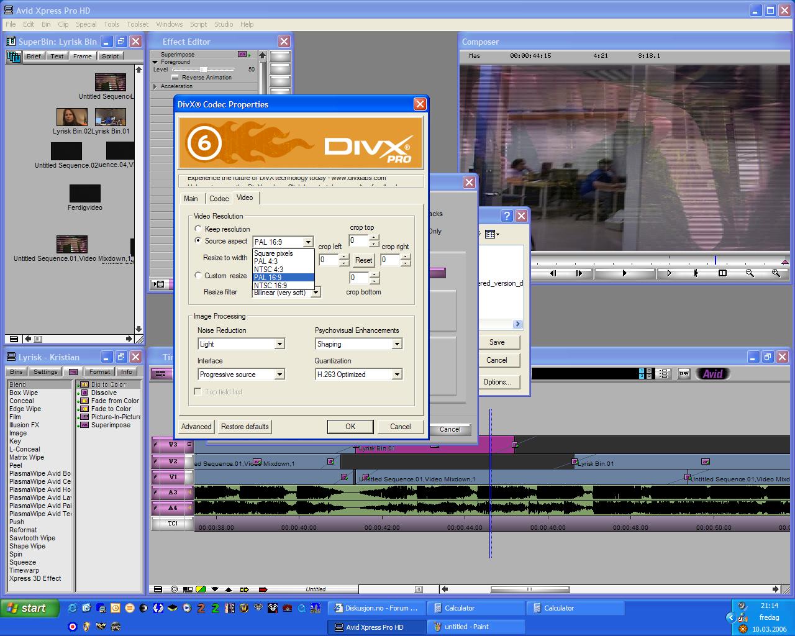The width and height of the screenshot is (795, 636).
Task: Select Sawtooth Wipe effect category
Action: (32, 538)
